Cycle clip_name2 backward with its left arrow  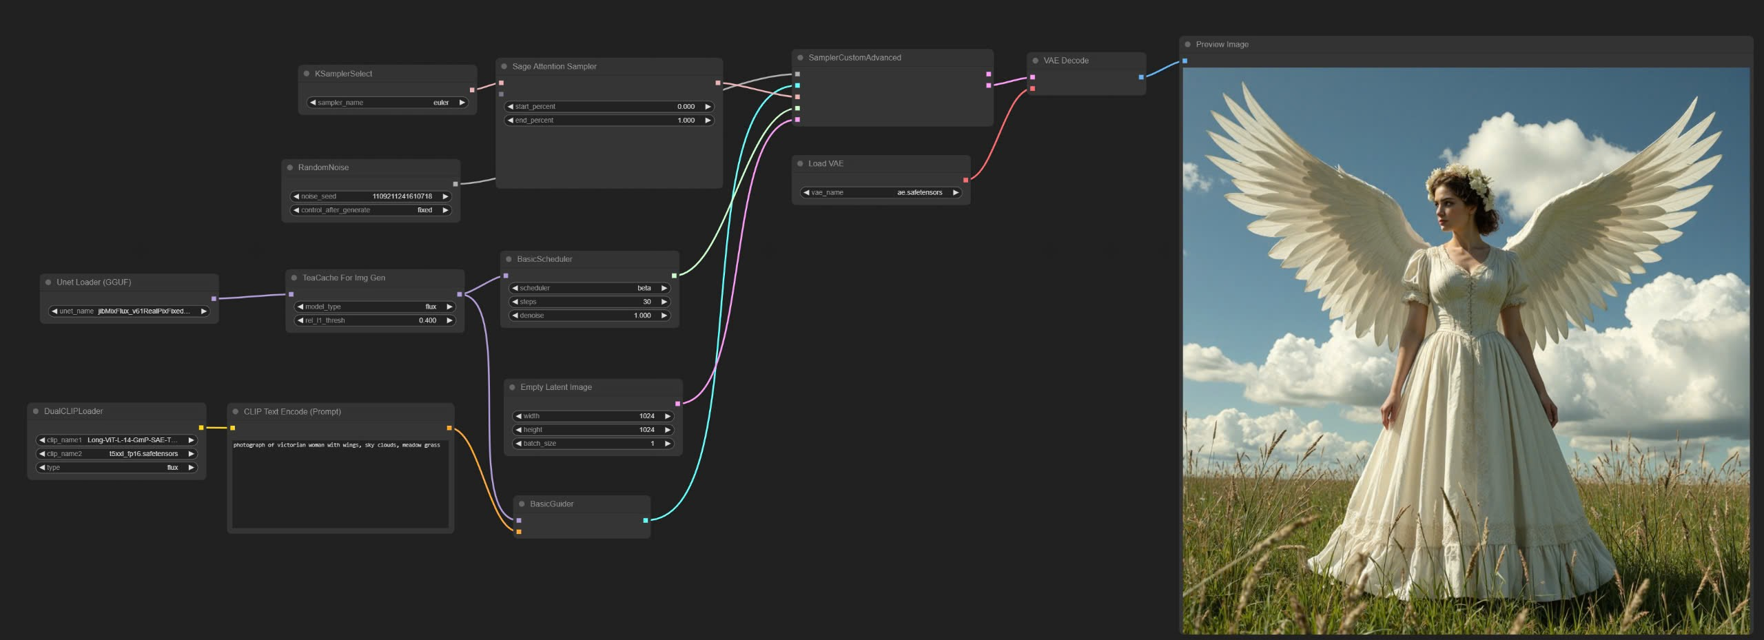(42, 454)
